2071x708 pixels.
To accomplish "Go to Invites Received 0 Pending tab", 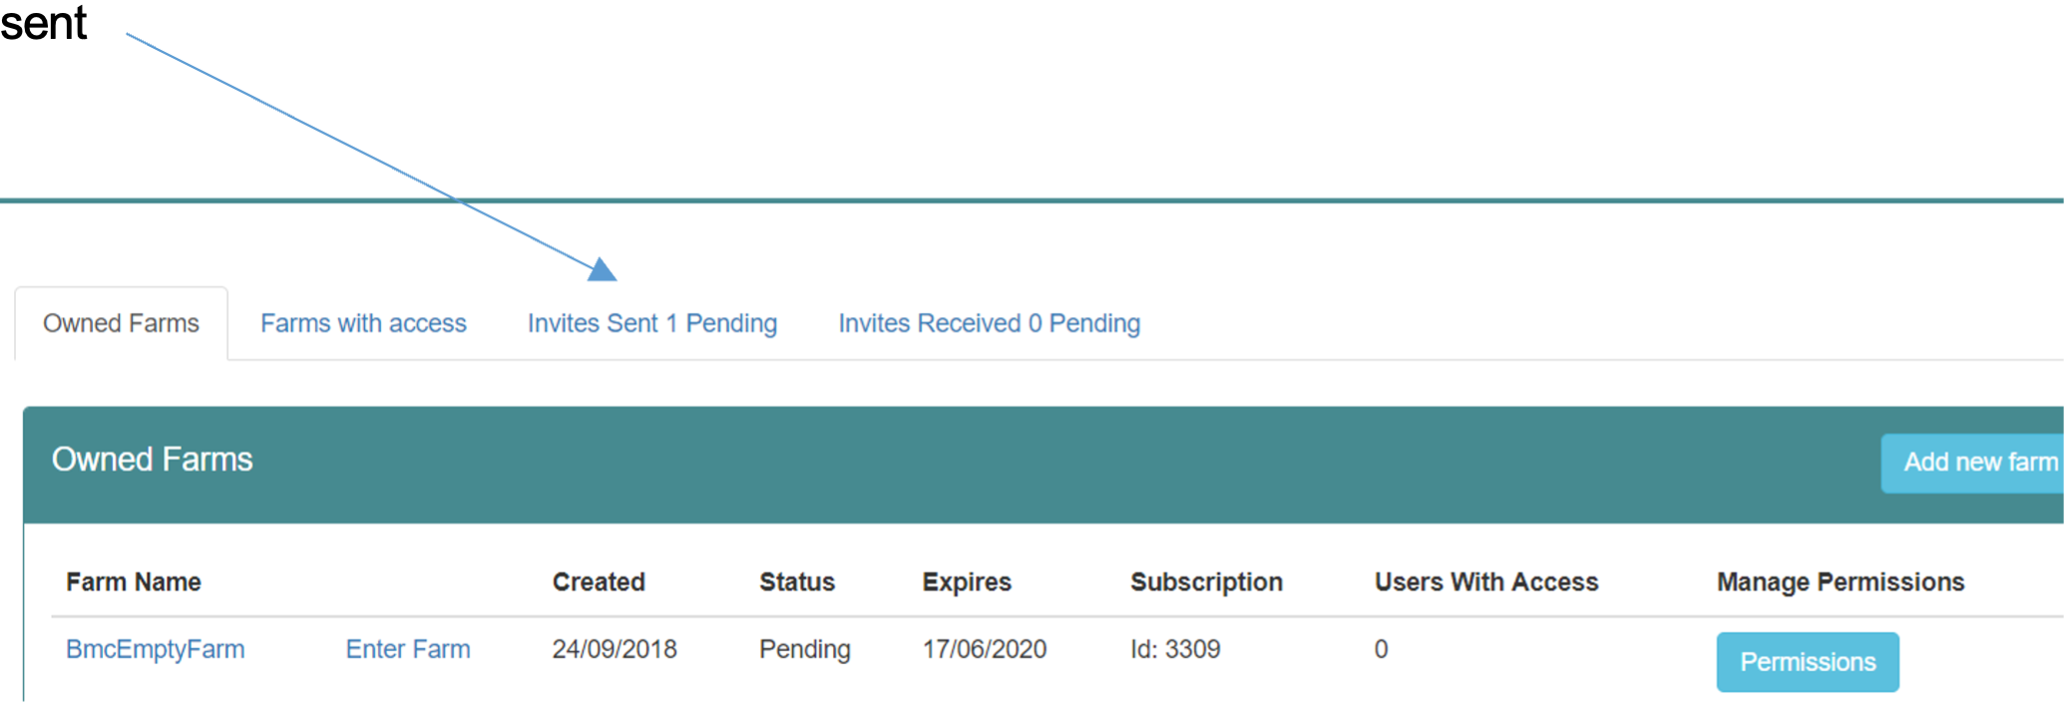I will [989, 324].
